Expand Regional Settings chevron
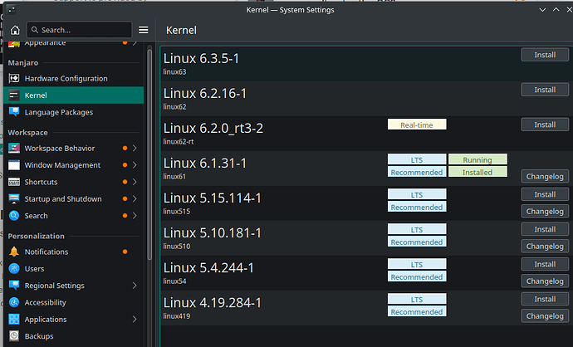The height and width of the screenshot is (347, 573). pyautogui.click(x=135, y=286)
